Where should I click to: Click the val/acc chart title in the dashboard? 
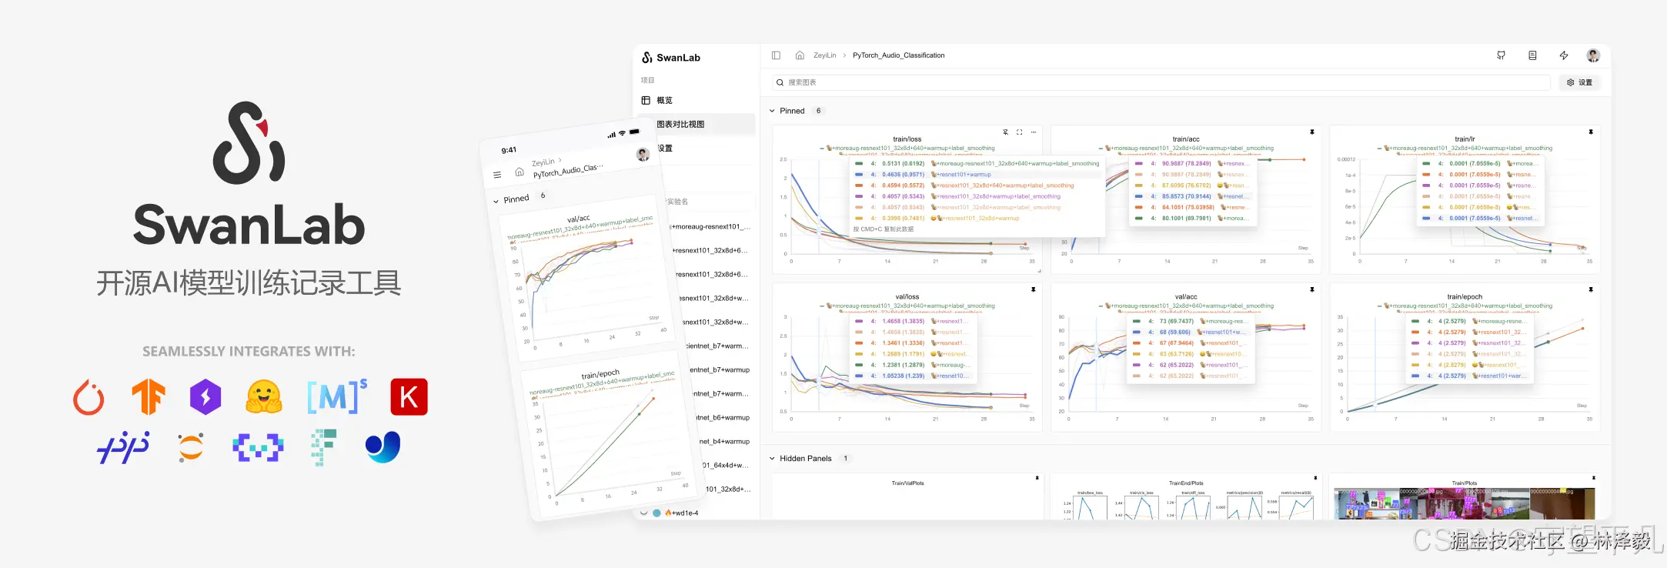click(1186, 297)
